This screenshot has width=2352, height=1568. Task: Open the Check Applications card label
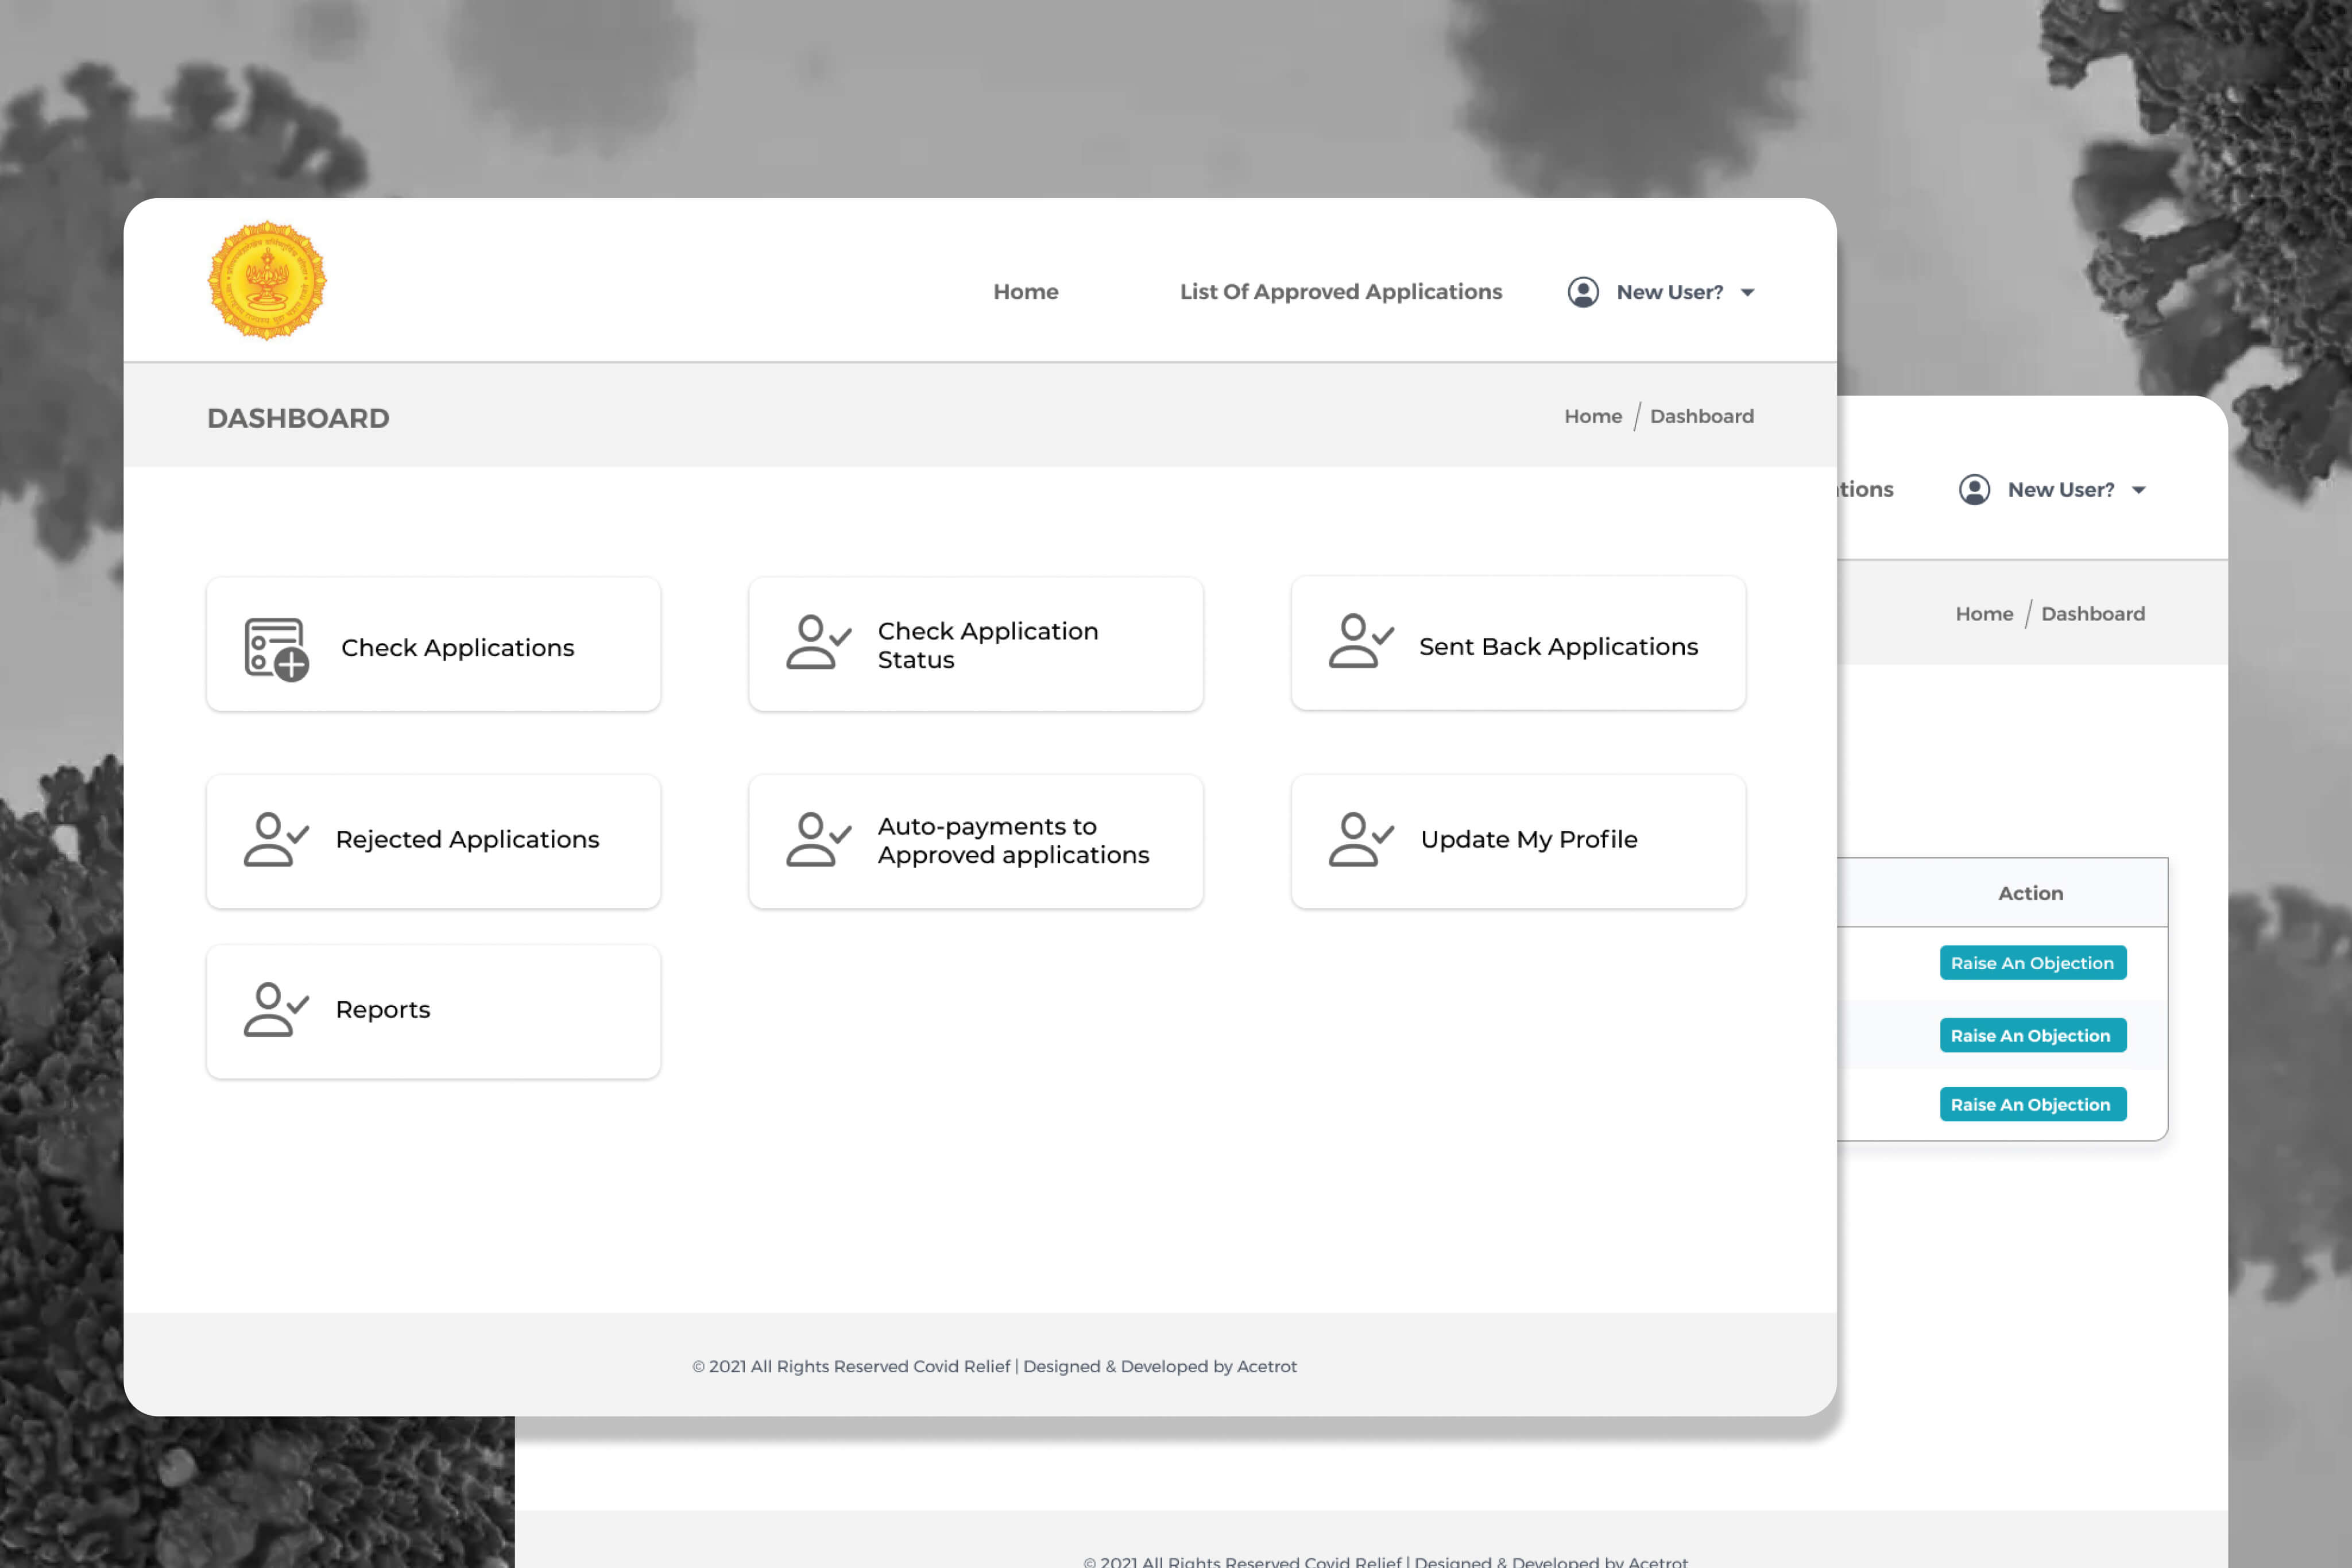tap(457, 648)
